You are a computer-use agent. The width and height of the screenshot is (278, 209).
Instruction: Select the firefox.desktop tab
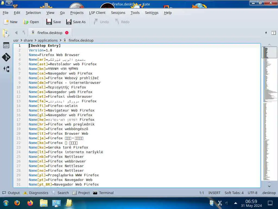tap(50, 33)
